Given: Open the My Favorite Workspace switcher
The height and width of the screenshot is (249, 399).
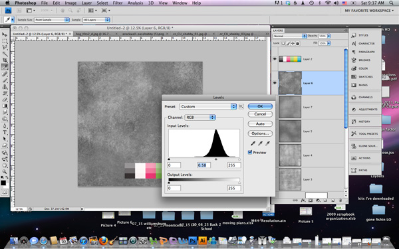Looking at the screenshot, I should coord(369,11).
